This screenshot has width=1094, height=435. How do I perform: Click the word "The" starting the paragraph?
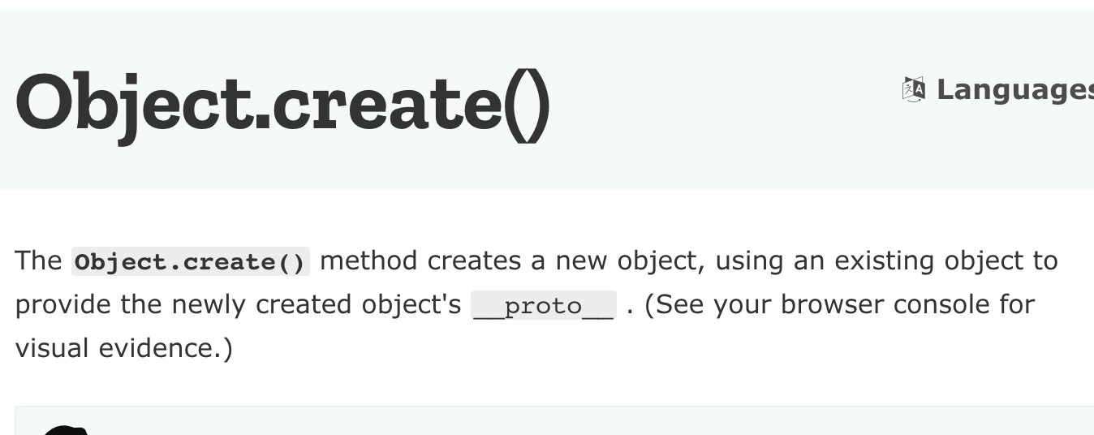pyautogui.click(x=38, y=261)
